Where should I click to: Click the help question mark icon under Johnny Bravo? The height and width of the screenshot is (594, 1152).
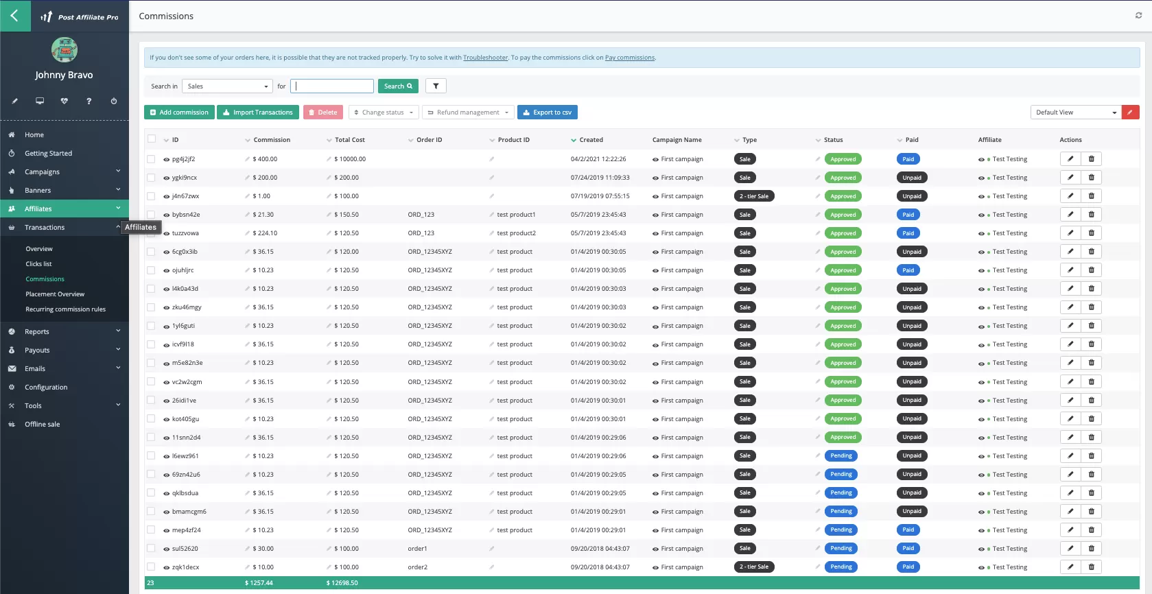(89, 101)
